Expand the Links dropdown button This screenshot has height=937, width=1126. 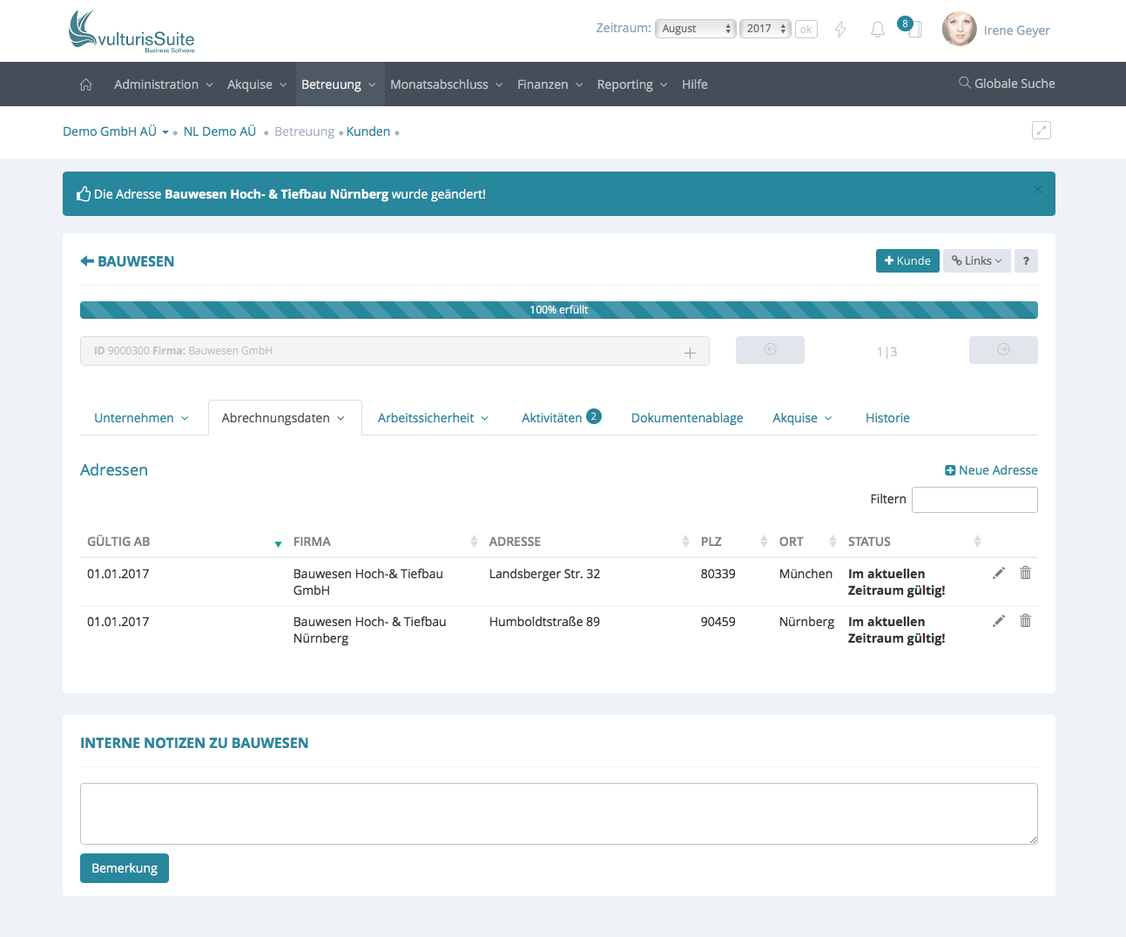pos(976,261)
